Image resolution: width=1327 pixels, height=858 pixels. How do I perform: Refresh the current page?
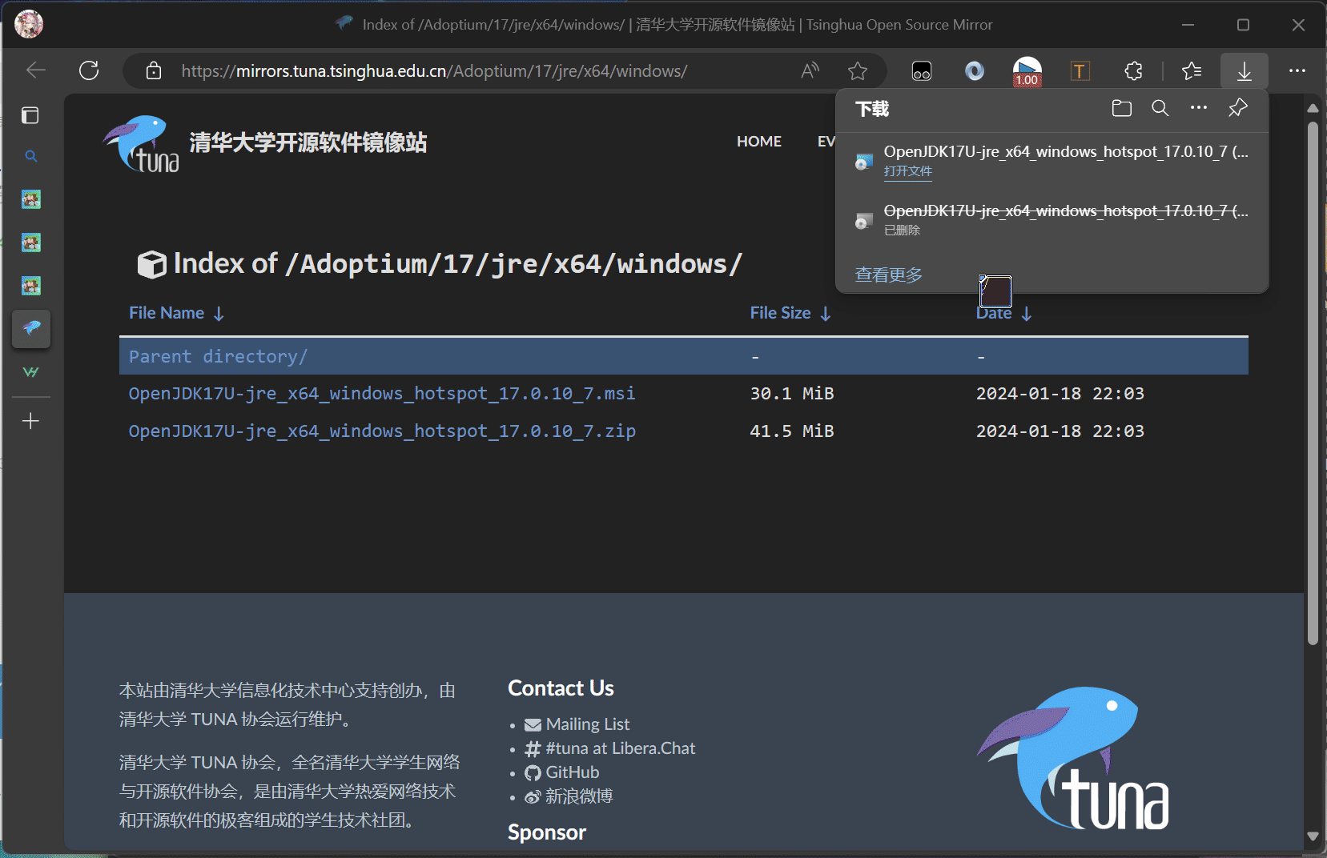coord(89,70)
